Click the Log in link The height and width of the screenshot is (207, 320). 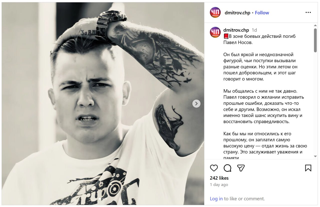(216, 199)
